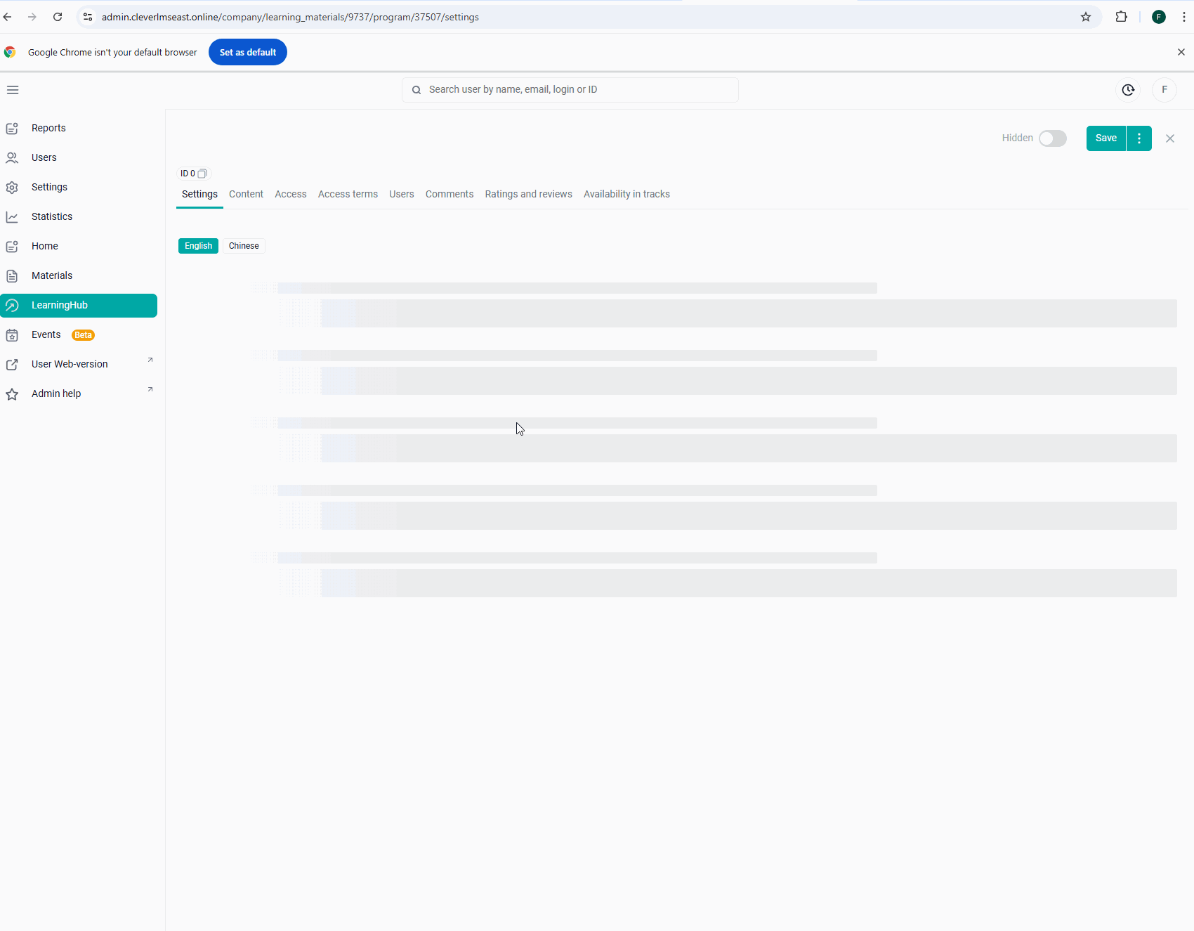Open Statistics in the sidebar
1194x931 pixels.
pyautogui.click(x=79, y=216)
